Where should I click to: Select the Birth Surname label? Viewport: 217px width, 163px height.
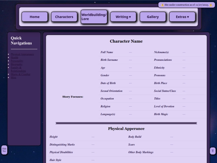(109, 60)
